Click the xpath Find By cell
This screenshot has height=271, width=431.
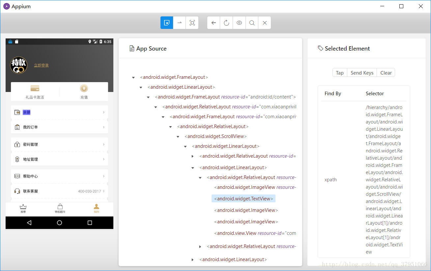(330, 180)
